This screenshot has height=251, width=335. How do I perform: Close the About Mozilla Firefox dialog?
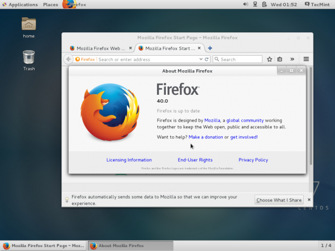click(x=301, y=71)
